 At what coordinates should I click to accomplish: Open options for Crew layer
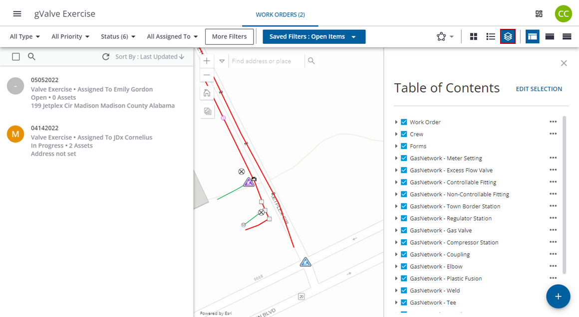pyautogui.click(x=553, y=134)
